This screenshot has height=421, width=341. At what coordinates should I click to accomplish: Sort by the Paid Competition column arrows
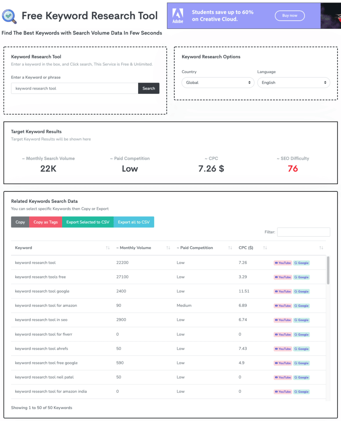[x=230, y=248]
